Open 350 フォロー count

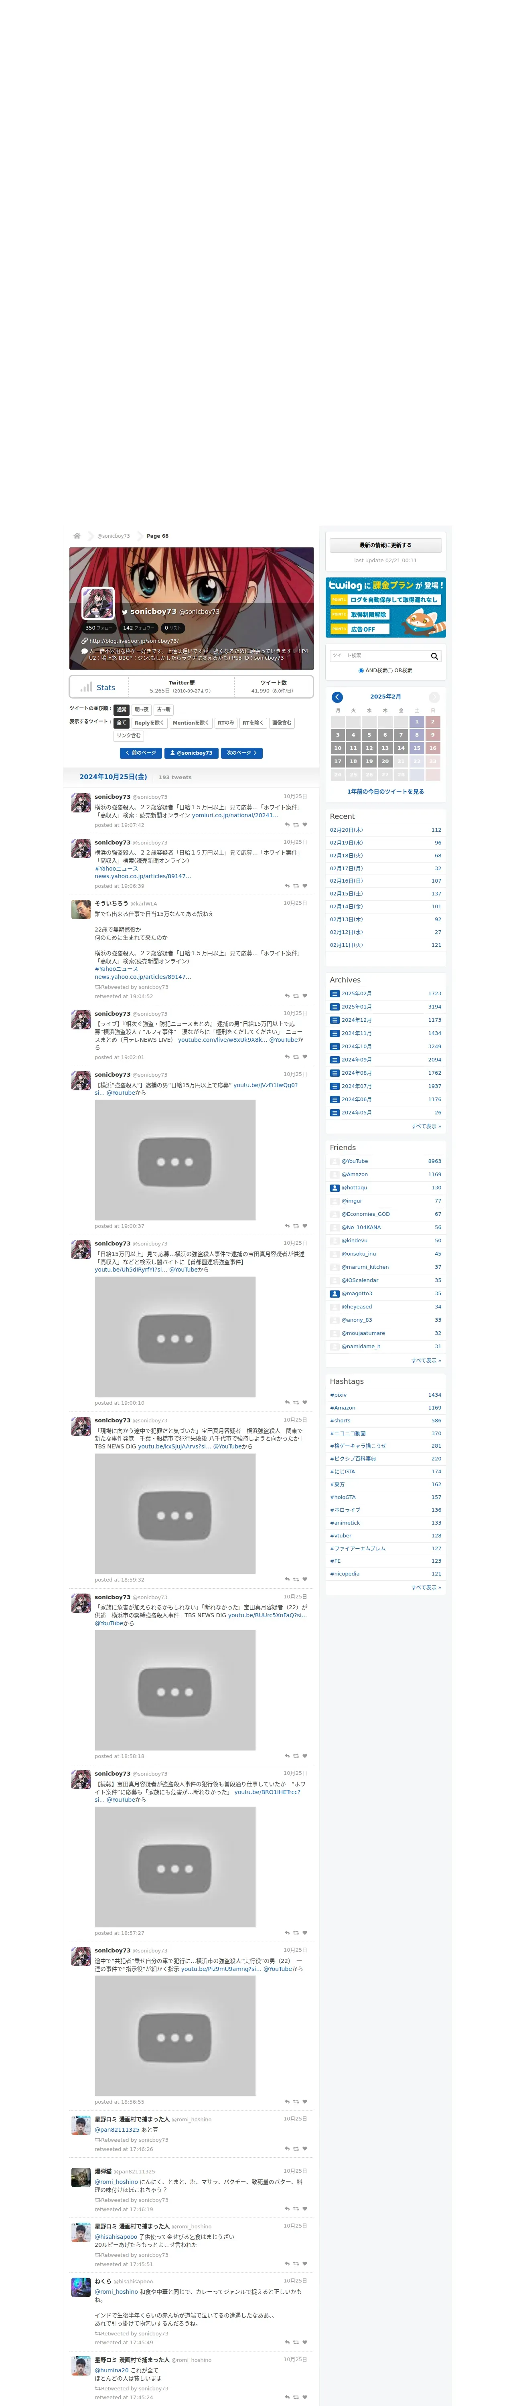99,628
